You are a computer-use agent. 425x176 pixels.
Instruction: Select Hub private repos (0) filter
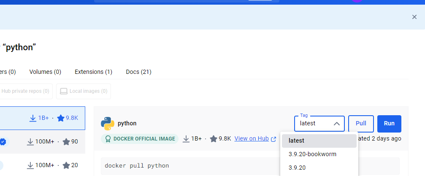tap(25, 91)
